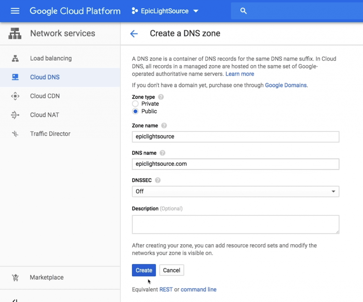Open the hamburger navigation menu

[x=15, y=11]
